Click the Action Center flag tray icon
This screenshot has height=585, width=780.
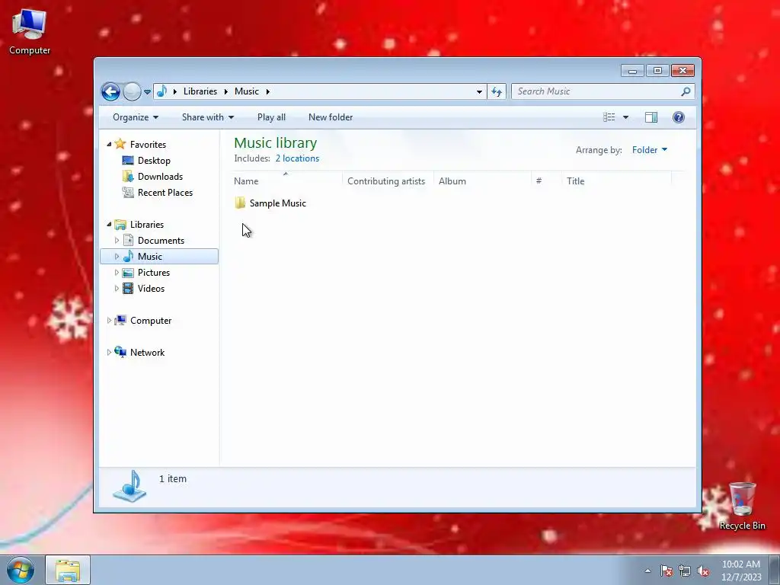click(x=666, y=571)
